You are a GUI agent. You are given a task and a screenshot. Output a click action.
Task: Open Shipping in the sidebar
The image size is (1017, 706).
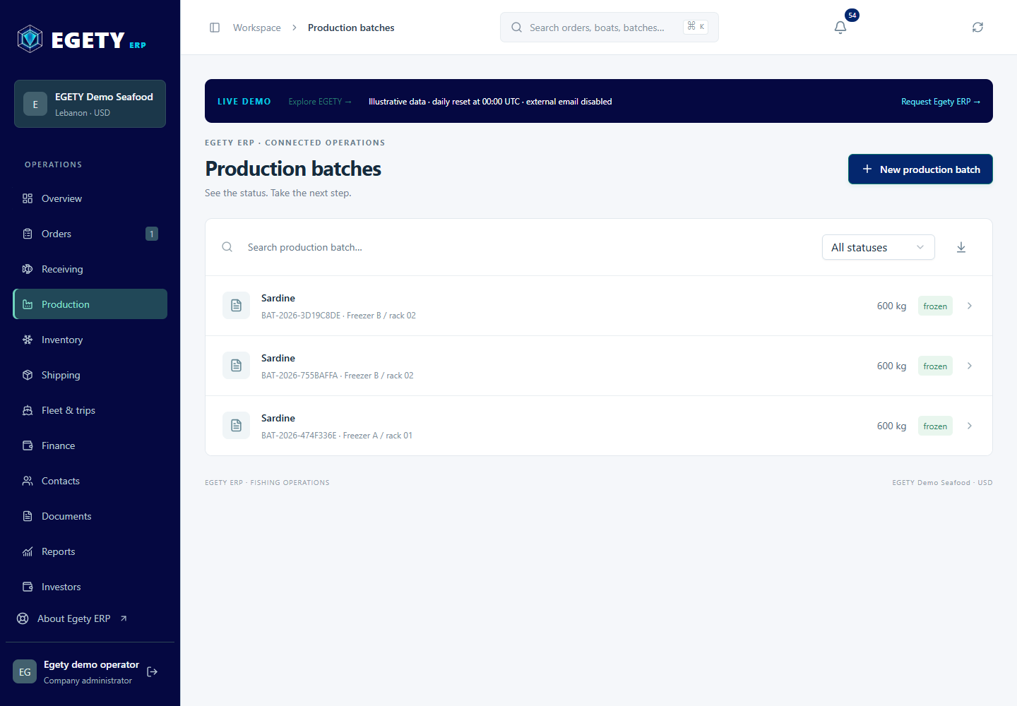click(90, 375)
